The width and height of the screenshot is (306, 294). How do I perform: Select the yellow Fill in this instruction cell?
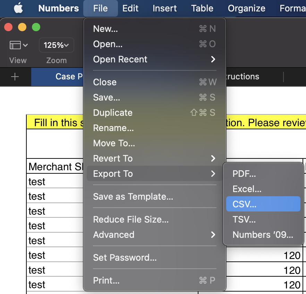coord(55,122)
